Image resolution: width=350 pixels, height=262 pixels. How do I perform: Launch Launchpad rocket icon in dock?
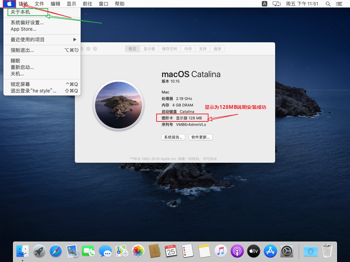[39, 251]
